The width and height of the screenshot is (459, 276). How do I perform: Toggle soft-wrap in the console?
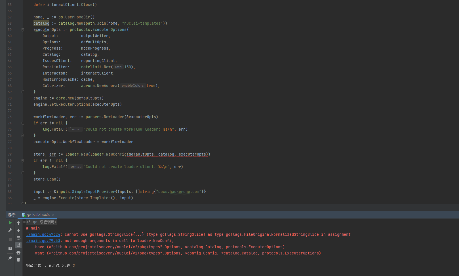(18, 238)
